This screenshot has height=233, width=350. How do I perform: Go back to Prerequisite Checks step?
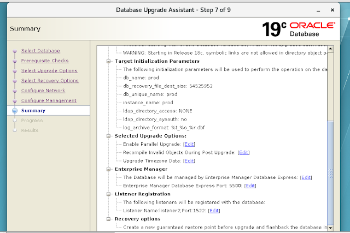pyautogui.click(x=45, y=61)
